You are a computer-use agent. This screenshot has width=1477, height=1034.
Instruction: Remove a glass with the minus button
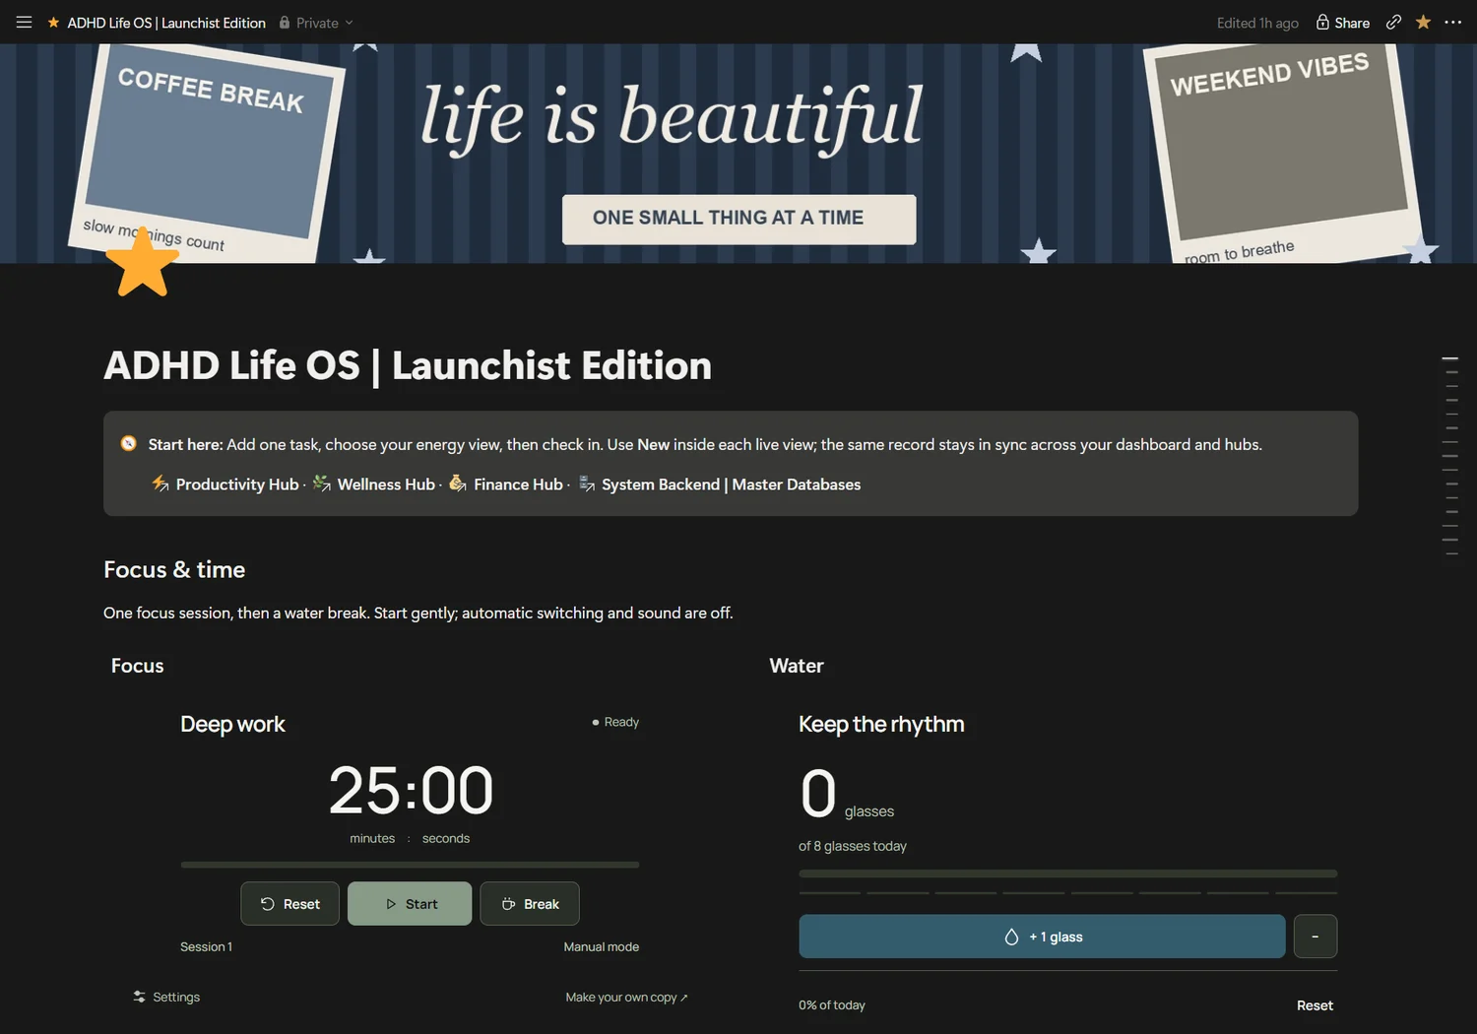point(1316,937)
